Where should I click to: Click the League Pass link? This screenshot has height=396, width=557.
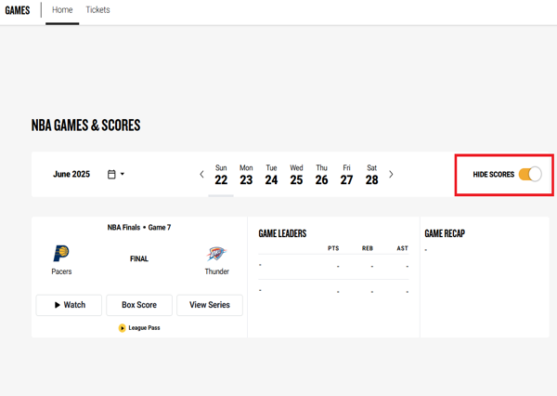click(144, 328)
